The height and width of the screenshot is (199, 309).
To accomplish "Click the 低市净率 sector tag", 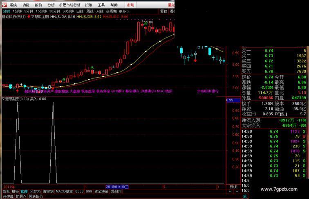I will point(103,91).
